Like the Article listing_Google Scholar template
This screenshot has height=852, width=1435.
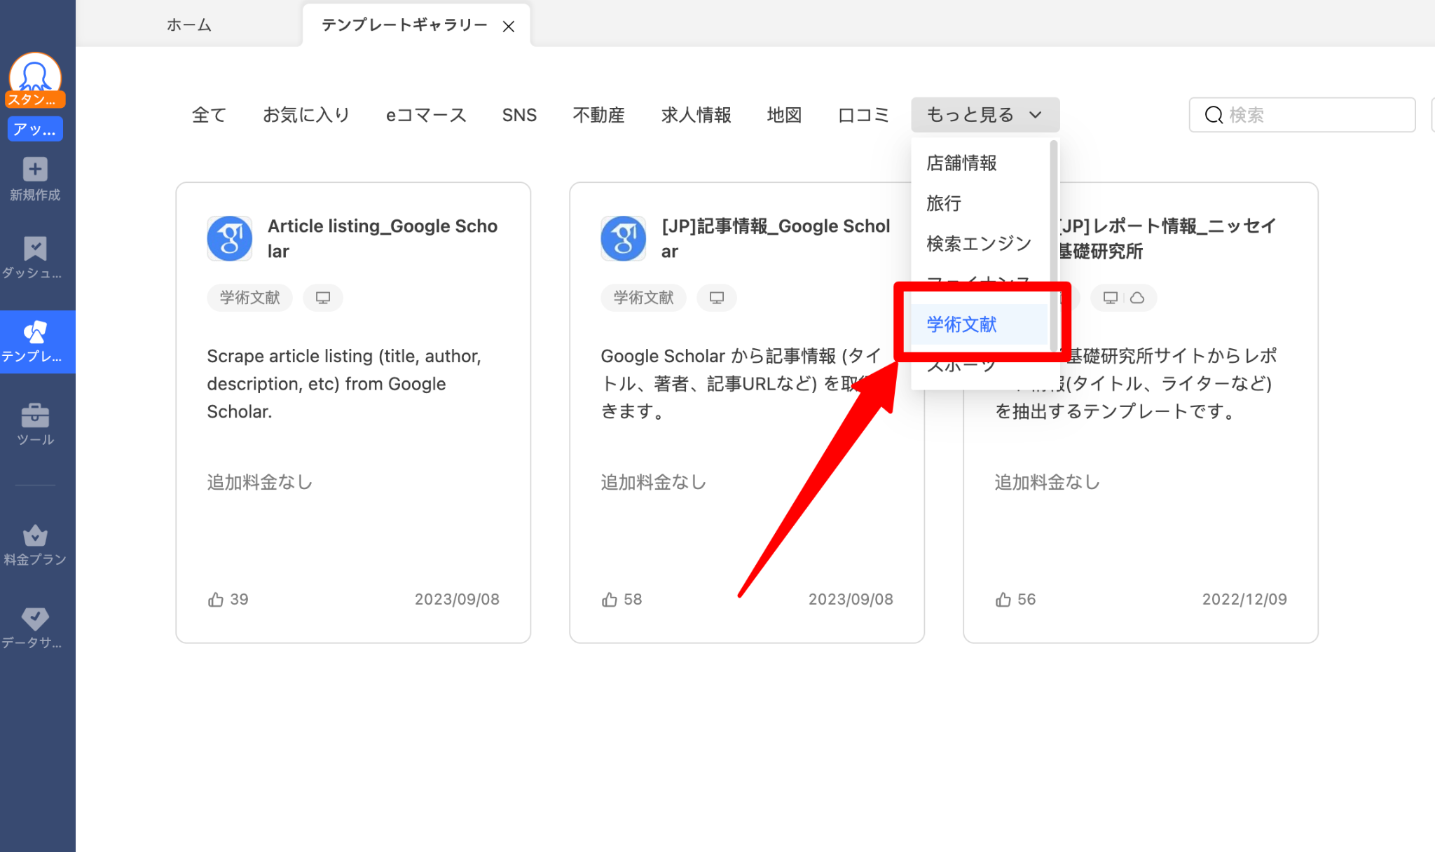click(216, 600)
